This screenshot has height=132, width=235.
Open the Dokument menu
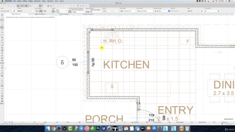pos(37,1)
